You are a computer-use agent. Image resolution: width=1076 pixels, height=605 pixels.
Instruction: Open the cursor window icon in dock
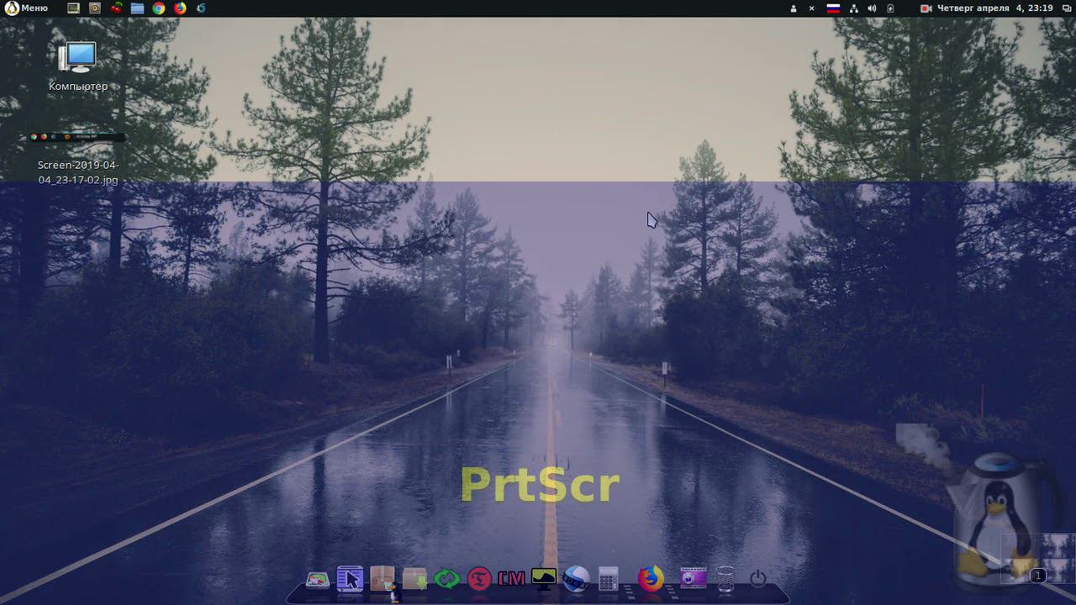click(x=350, y=579)
